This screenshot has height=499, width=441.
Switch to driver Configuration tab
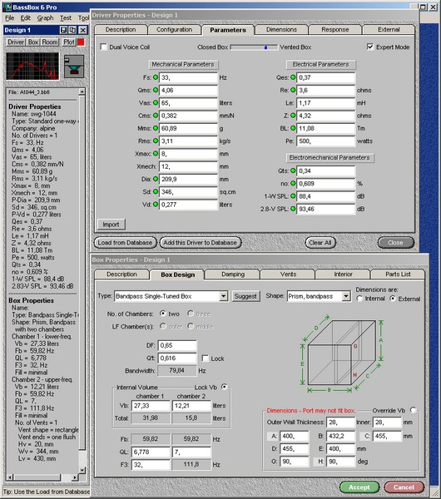[174, 30]
